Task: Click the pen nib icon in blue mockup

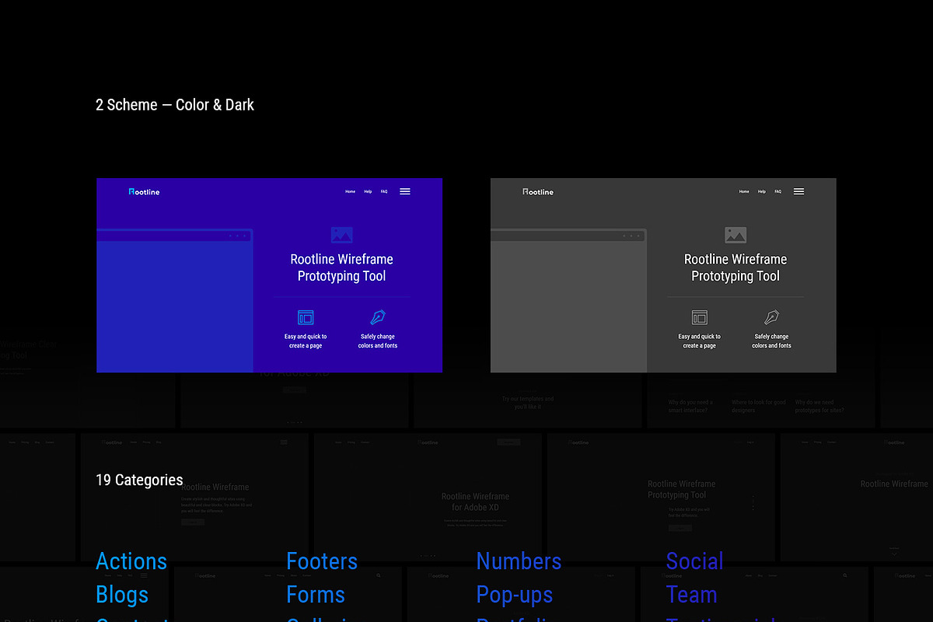Action: pos(378,317)
